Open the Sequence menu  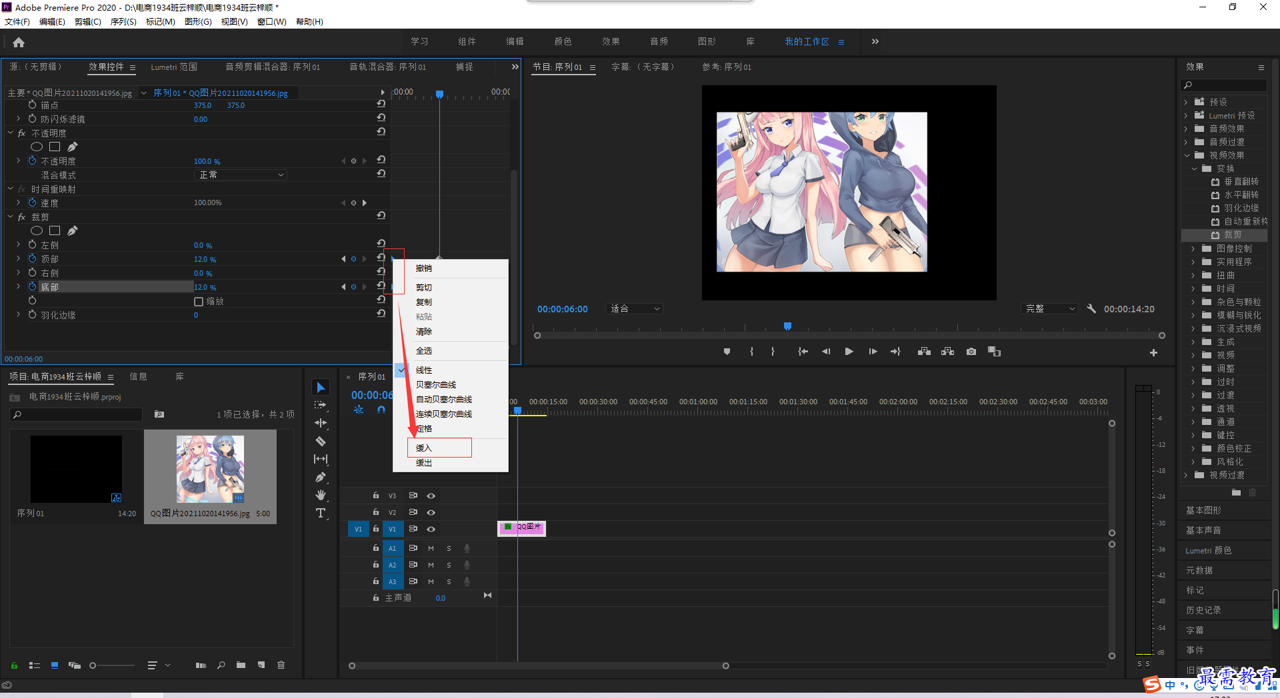coord(123,21)
